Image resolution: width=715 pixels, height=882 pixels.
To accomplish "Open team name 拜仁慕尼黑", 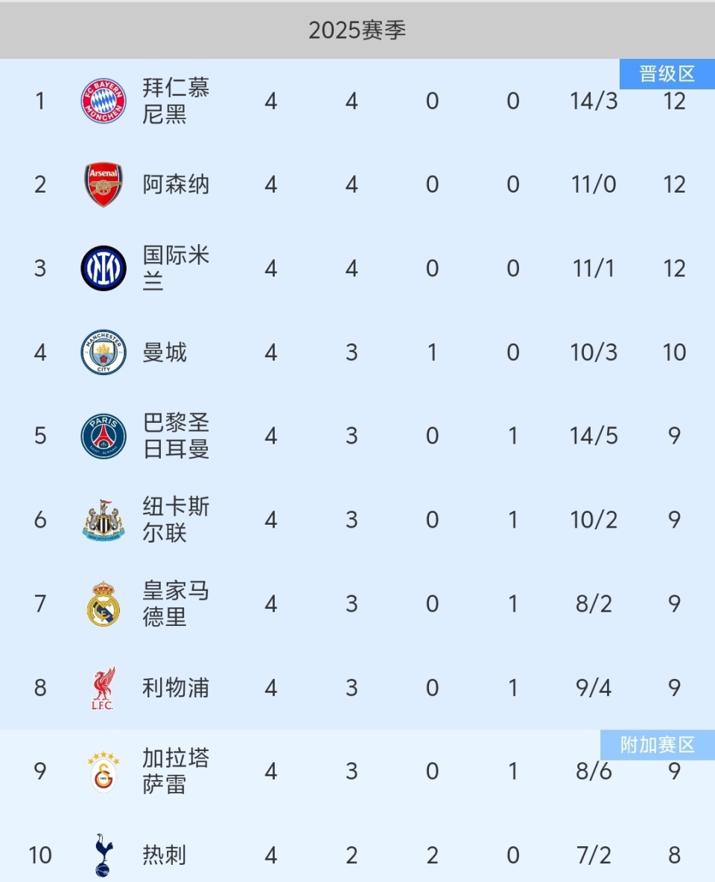I will pyautogui.click(x=176, y=100).
